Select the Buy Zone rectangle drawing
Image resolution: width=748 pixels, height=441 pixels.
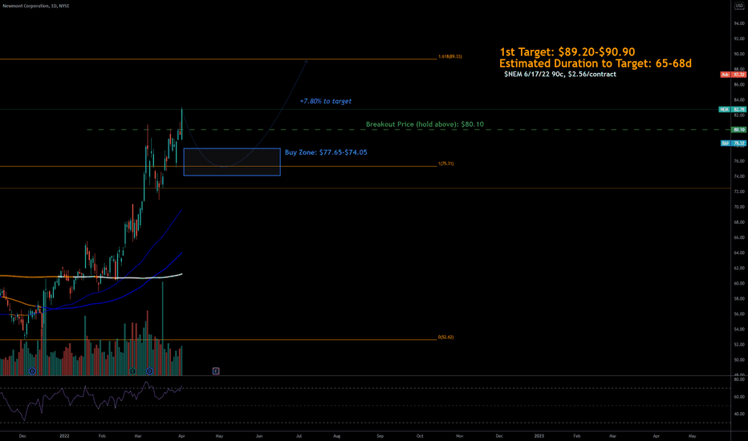(x=232, y=162)
